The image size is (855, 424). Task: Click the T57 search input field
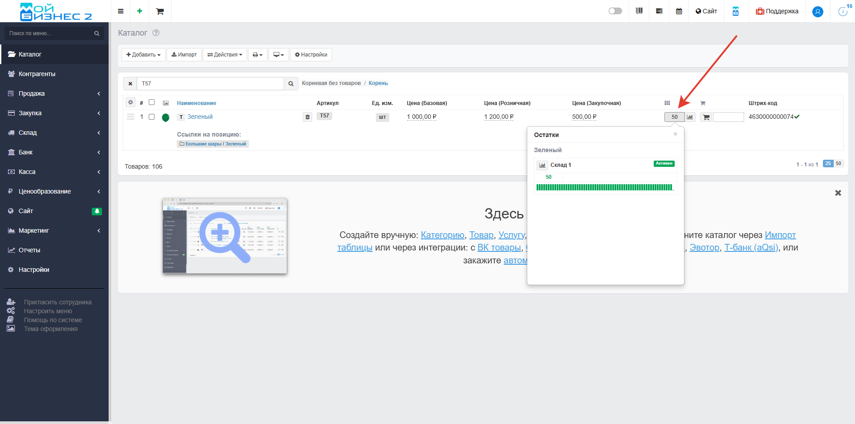[x=210, y=84]
